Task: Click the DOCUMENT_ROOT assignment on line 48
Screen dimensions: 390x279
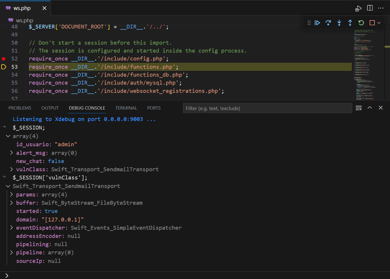Action: tap(99, 27)
